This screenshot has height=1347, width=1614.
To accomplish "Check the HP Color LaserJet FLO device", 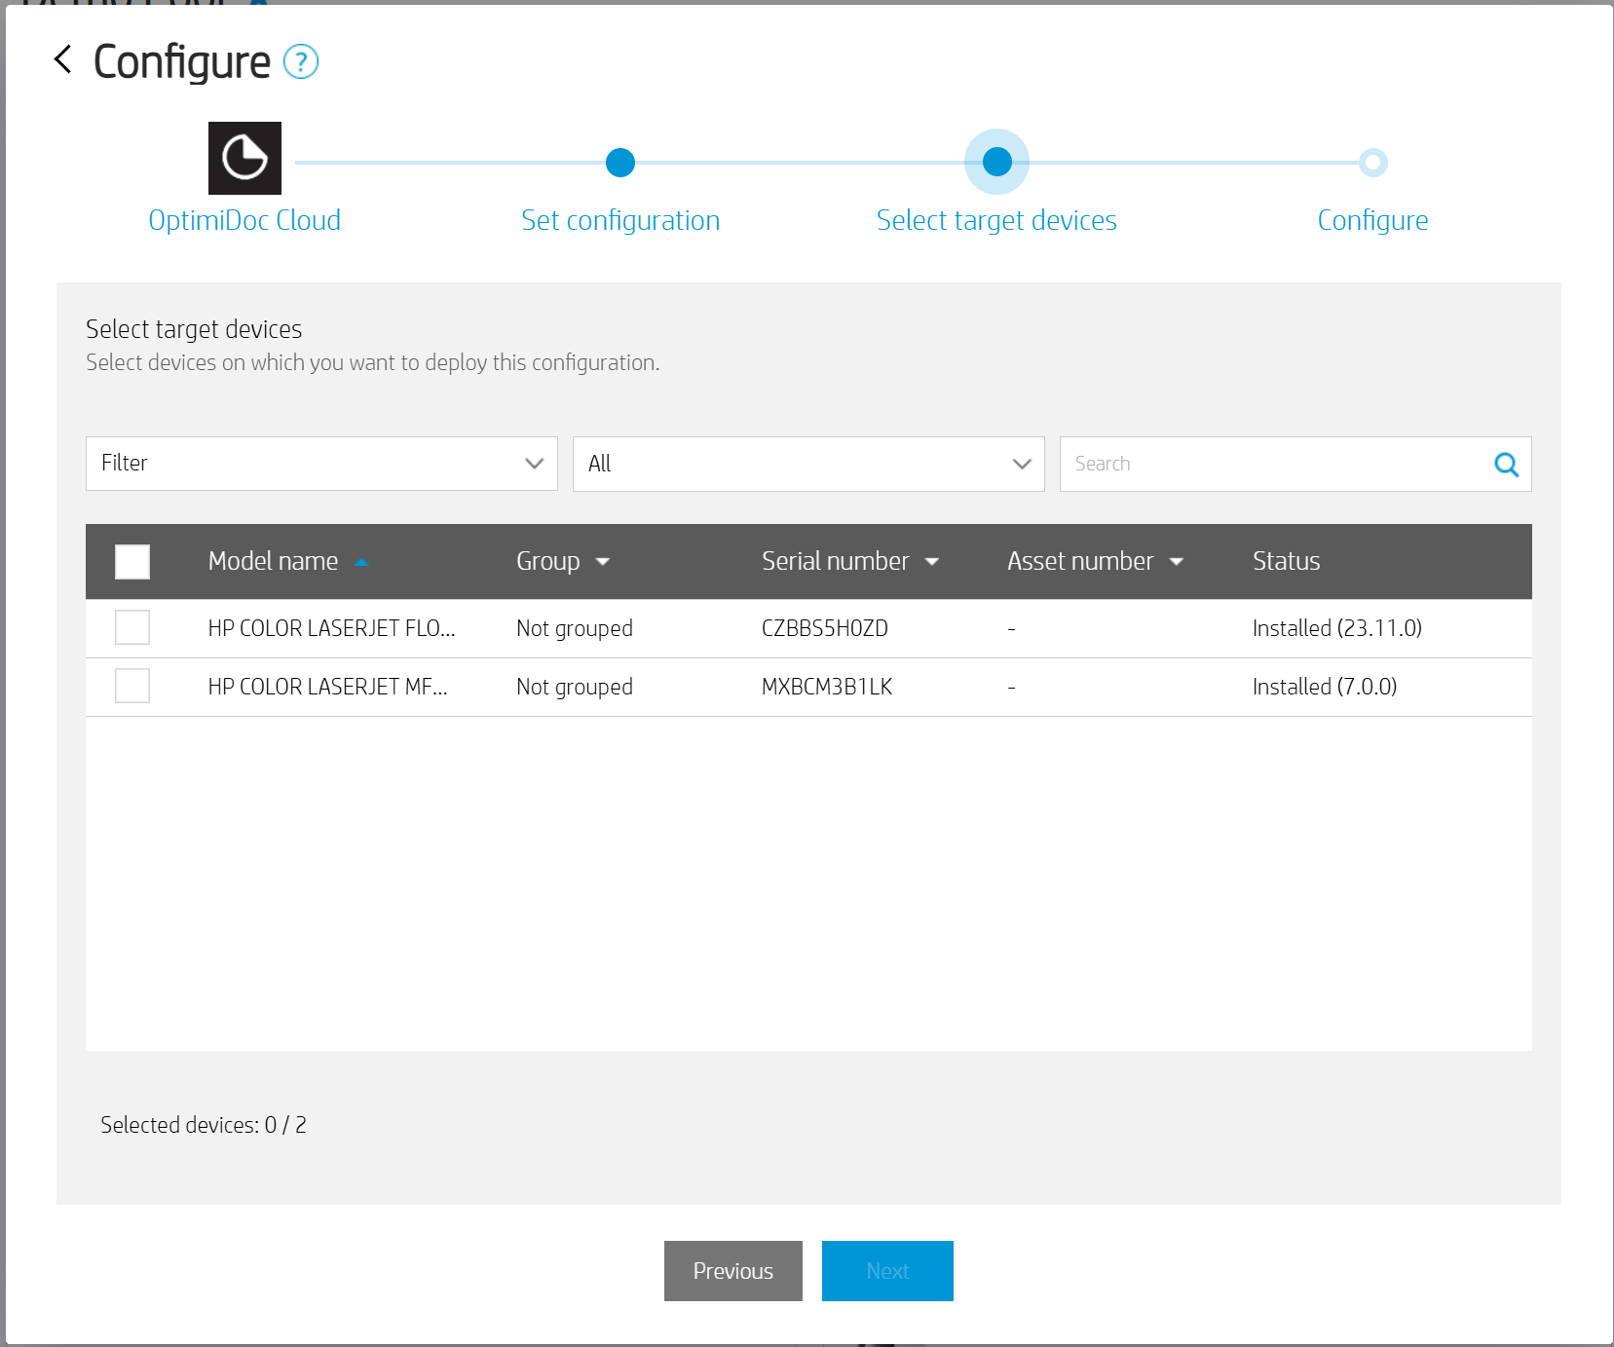I will [x=132, y=628].
